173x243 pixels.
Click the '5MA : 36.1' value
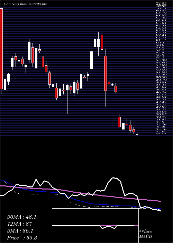pos(20,231)
